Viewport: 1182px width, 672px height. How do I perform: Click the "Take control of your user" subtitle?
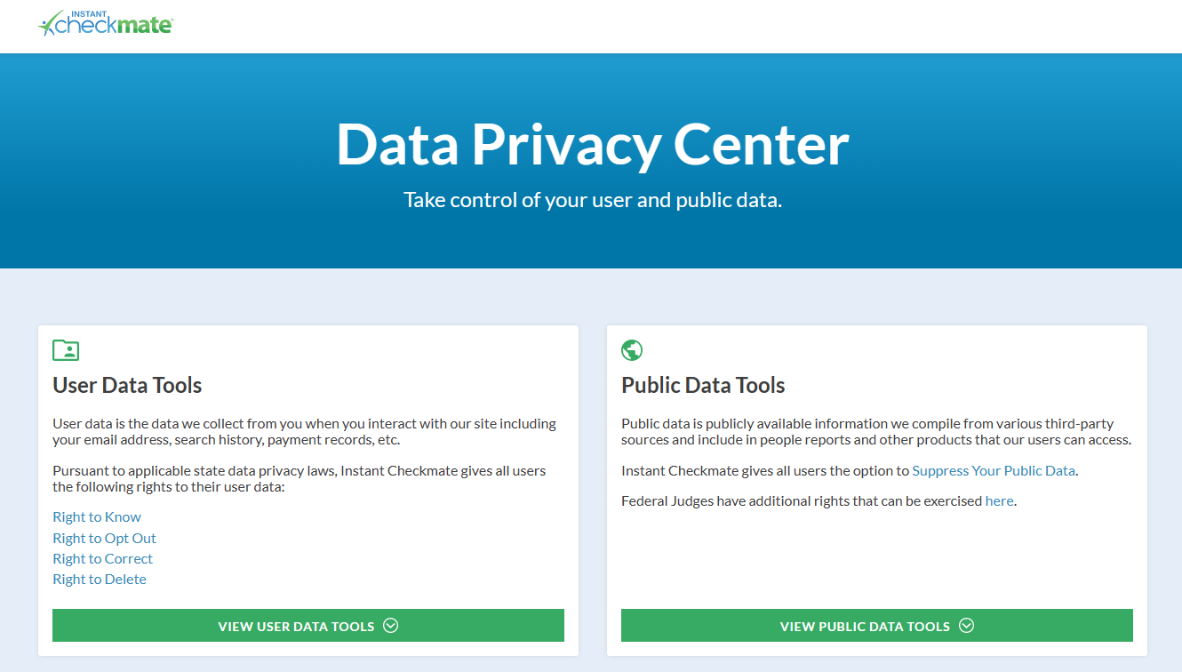592,200
